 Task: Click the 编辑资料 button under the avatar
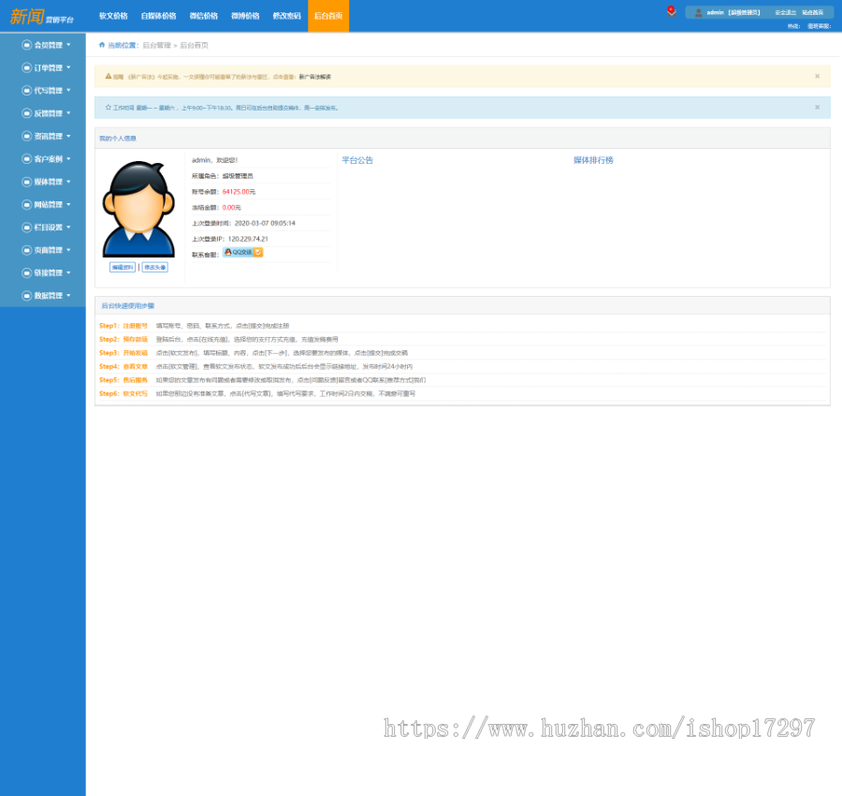(123, 267)
